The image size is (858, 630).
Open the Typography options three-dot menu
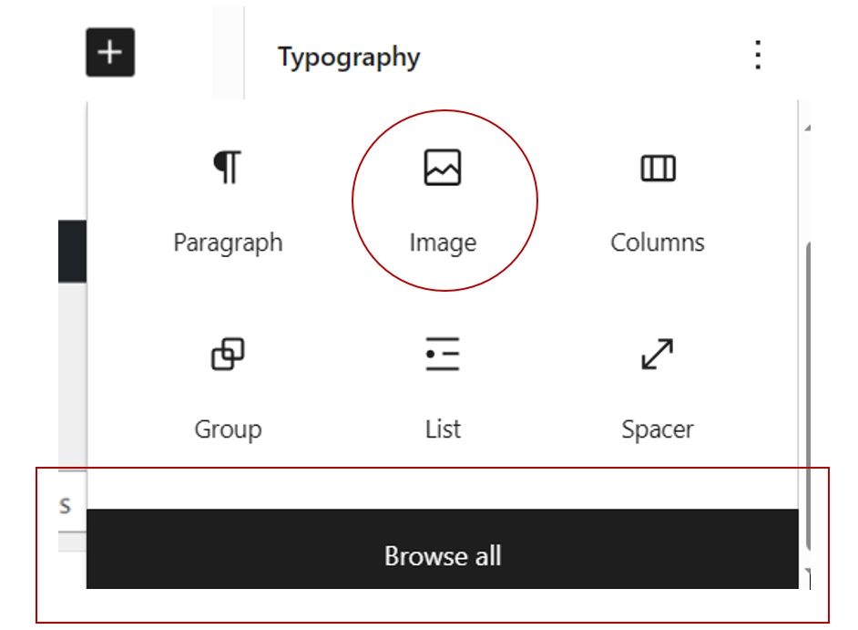758,55
